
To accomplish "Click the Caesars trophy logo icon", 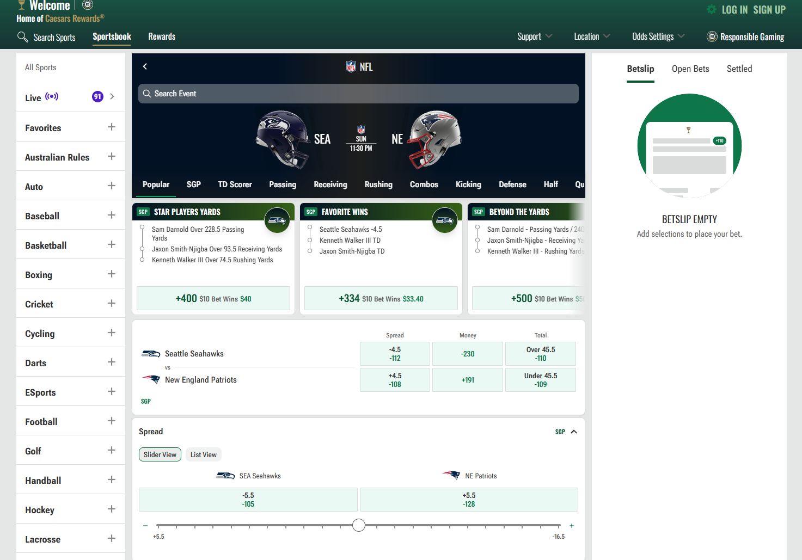I will (22, 5).
